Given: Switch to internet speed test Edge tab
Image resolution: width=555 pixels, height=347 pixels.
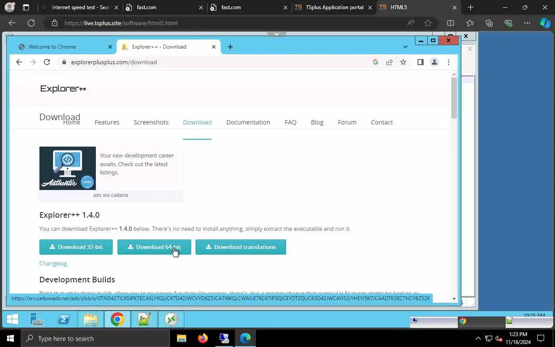Looking at the screenshot, I should [x=80, y=7].
